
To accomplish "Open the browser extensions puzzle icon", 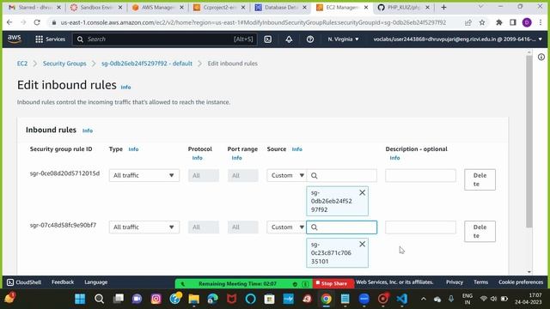I will (498, 22).
